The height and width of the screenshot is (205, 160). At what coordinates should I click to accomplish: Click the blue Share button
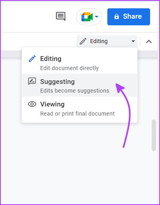(x=129, y=17)
